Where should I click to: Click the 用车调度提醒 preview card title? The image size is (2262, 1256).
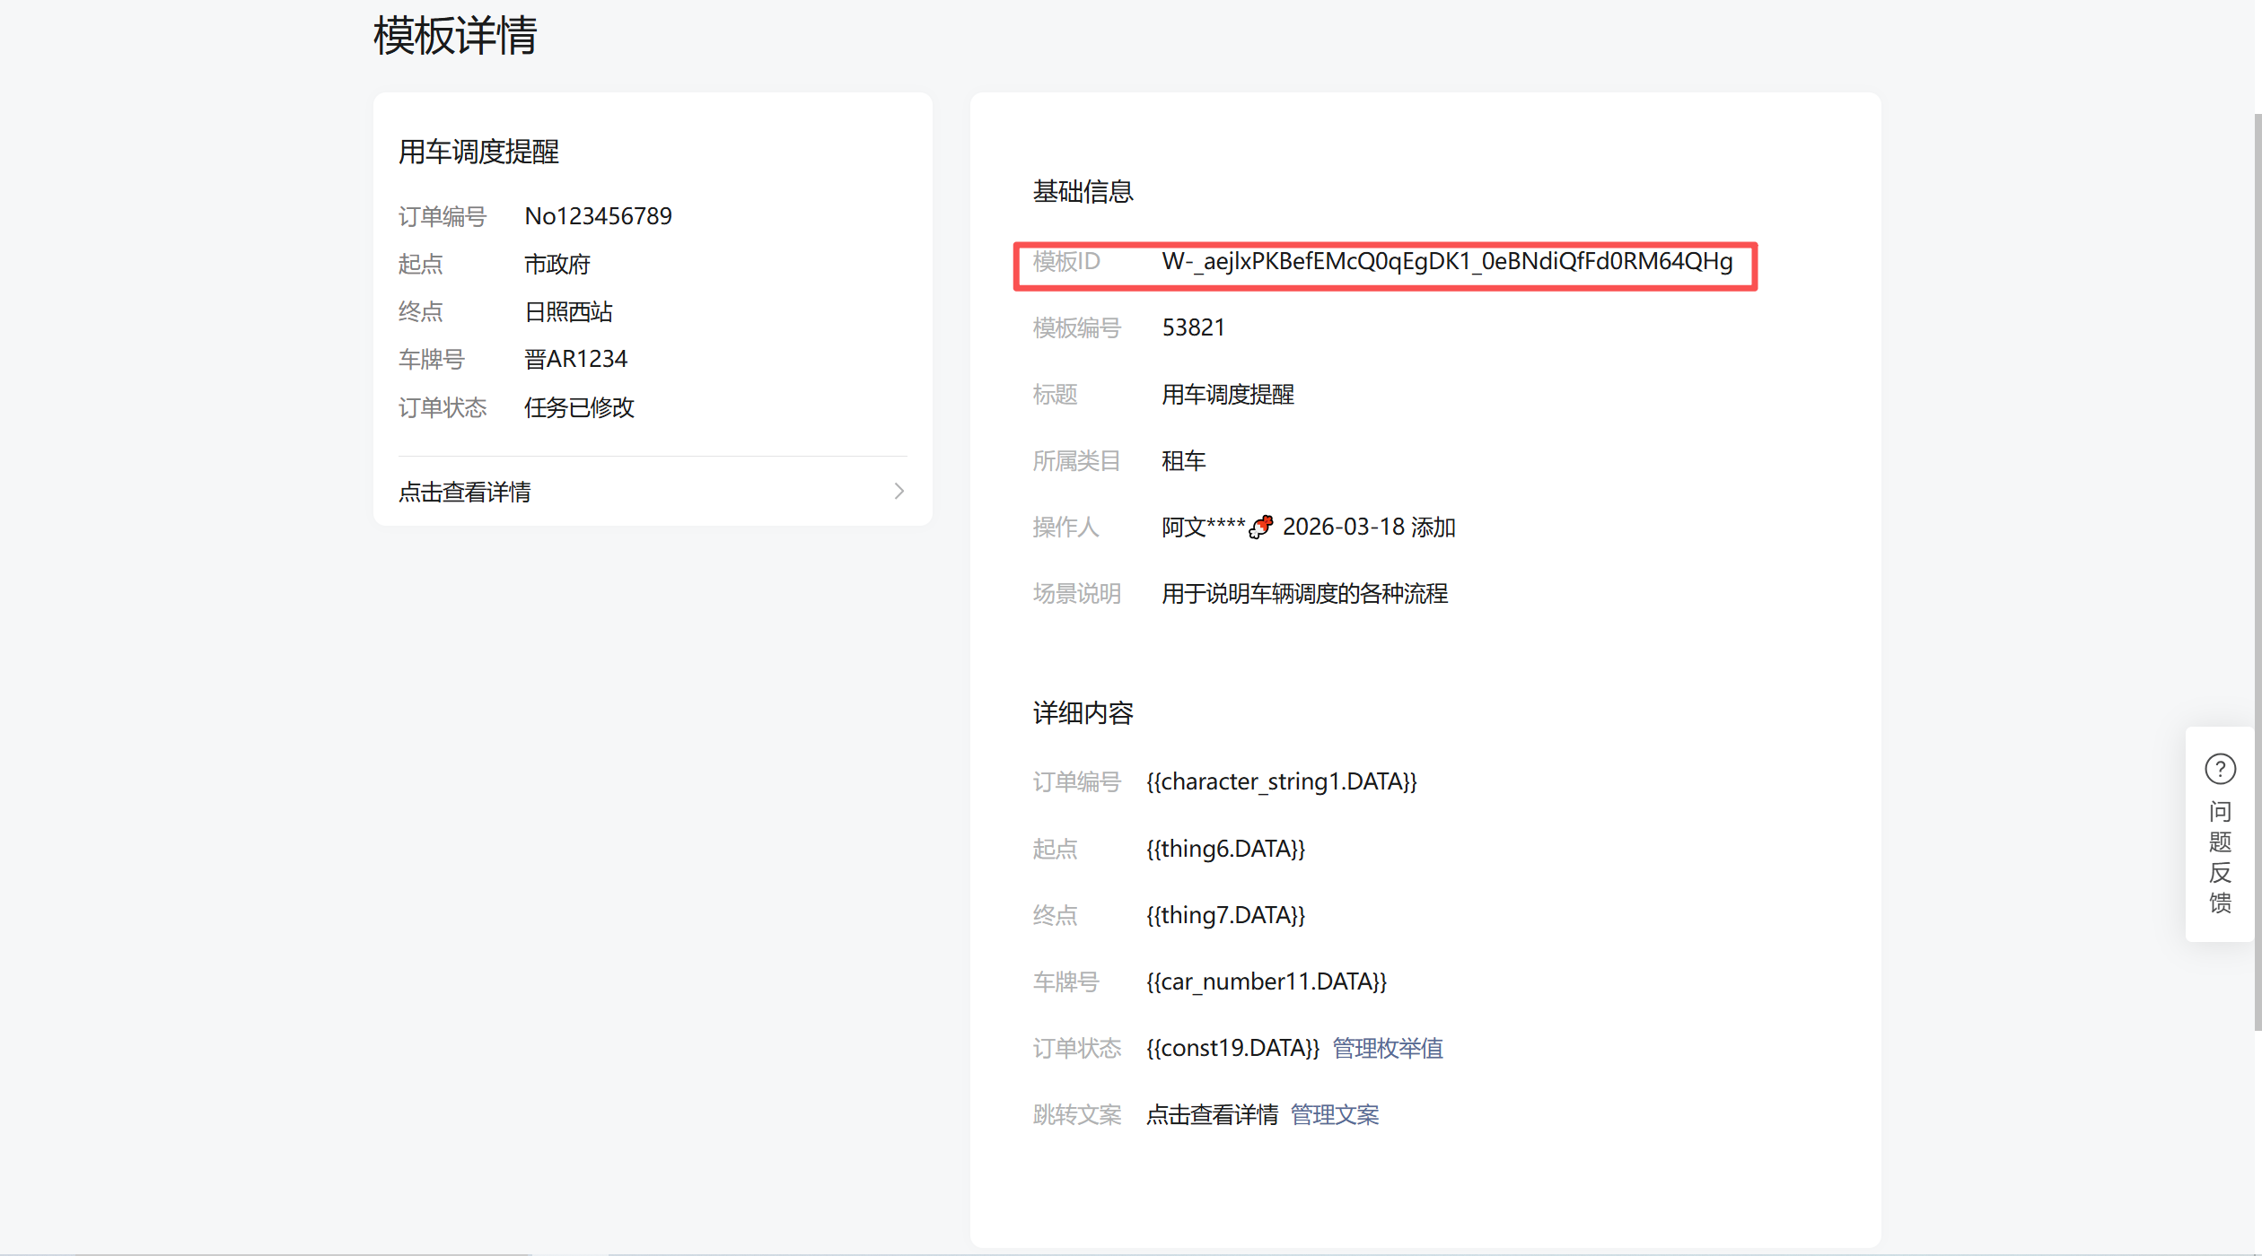coord(478,152)
